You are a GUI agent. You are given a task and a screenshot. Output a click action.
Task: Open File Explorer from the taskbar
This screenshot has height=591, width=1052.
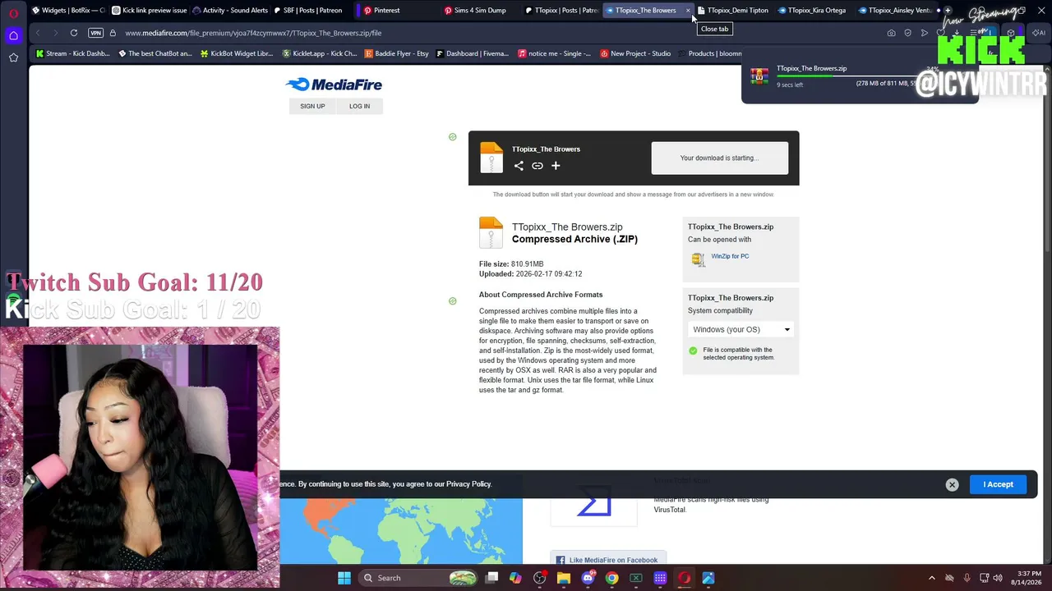pyautogui.click(x=564, y=578)
